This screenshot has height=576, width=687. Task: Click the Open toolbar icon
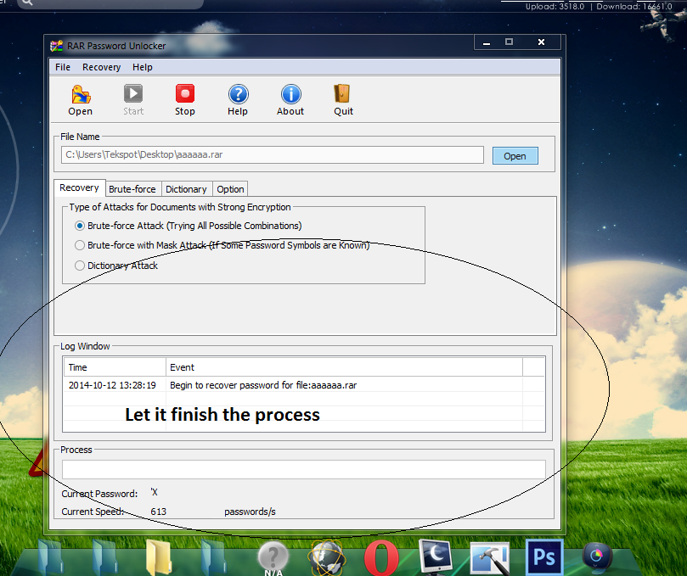(x=81, y=100)
